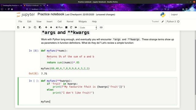The width and height of the screenshot is (196, 110).
Task: Go back in browser history
Action: click(2, 9)
